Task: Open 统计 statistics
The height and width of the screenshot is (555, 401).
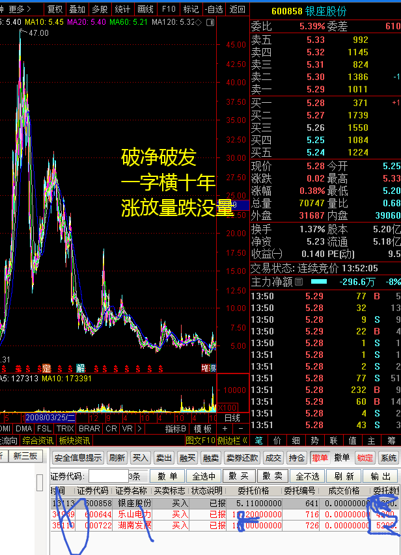Action: click(122, 9)
